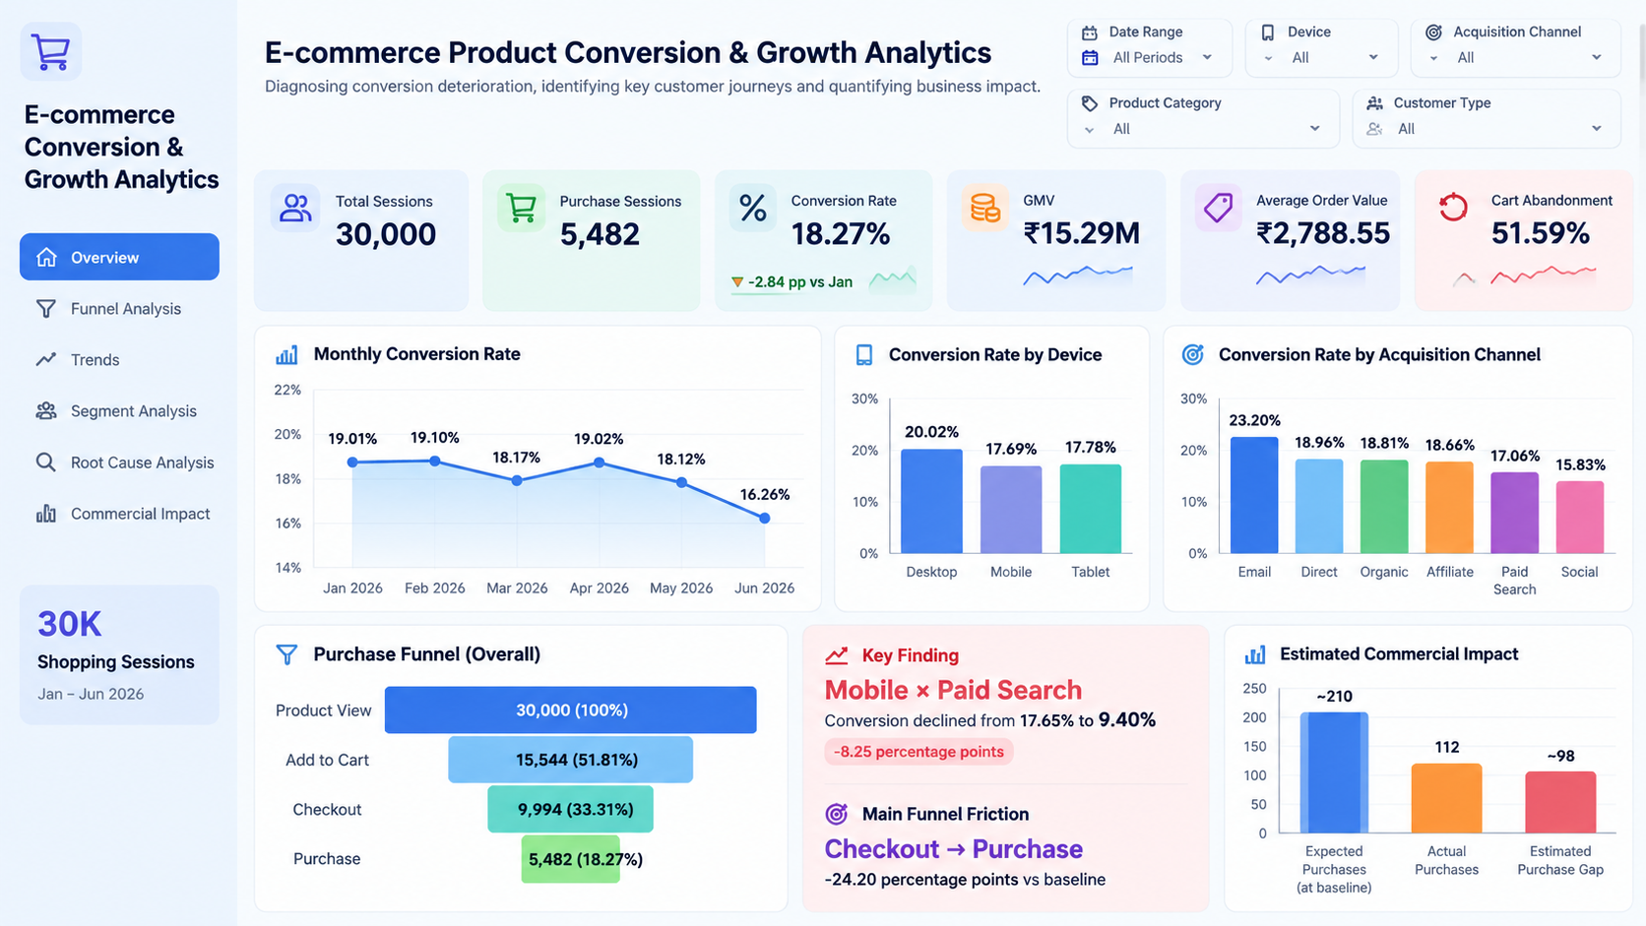Click the Purchase Sessions cart icon
1646x926 pixels.
521,208
